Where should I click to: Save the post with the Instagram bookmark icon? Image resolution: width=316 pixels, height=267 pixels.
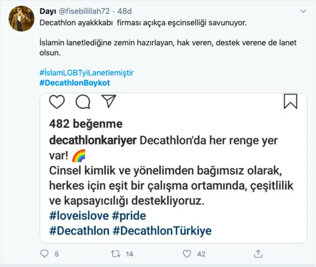coord(290,101)
